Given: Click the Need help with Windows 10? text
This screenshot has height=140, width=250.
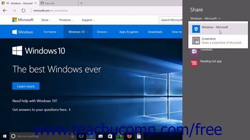Looking at the screenshot, I should pos(35,101).
